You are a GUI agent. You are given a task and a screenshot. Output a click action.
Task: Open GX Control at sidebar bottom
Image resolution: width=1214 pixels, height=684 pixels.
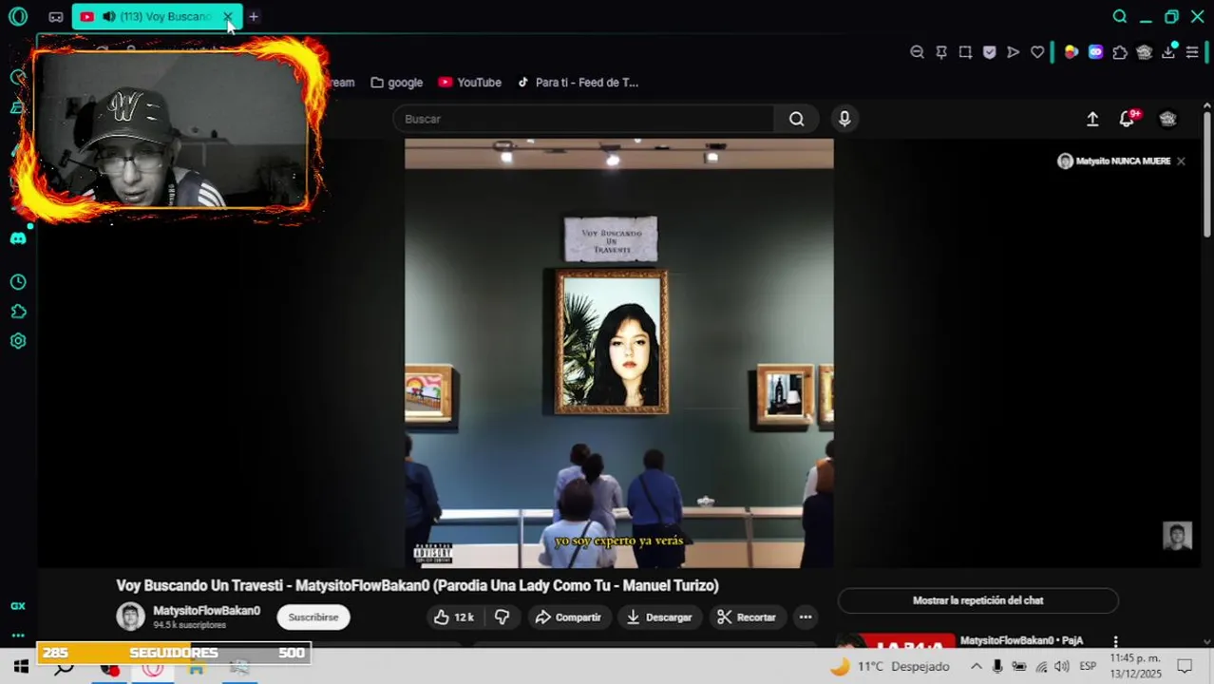point(18,606)
